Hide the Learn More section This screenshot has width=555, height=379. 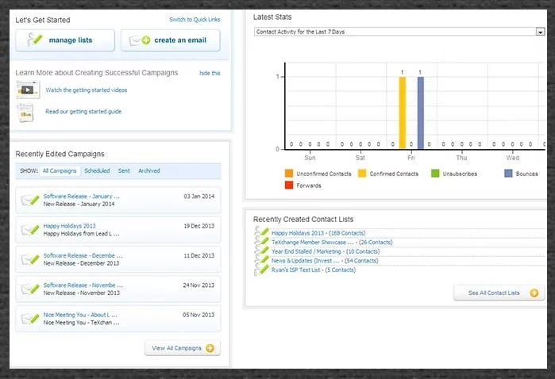pos(210,73)
